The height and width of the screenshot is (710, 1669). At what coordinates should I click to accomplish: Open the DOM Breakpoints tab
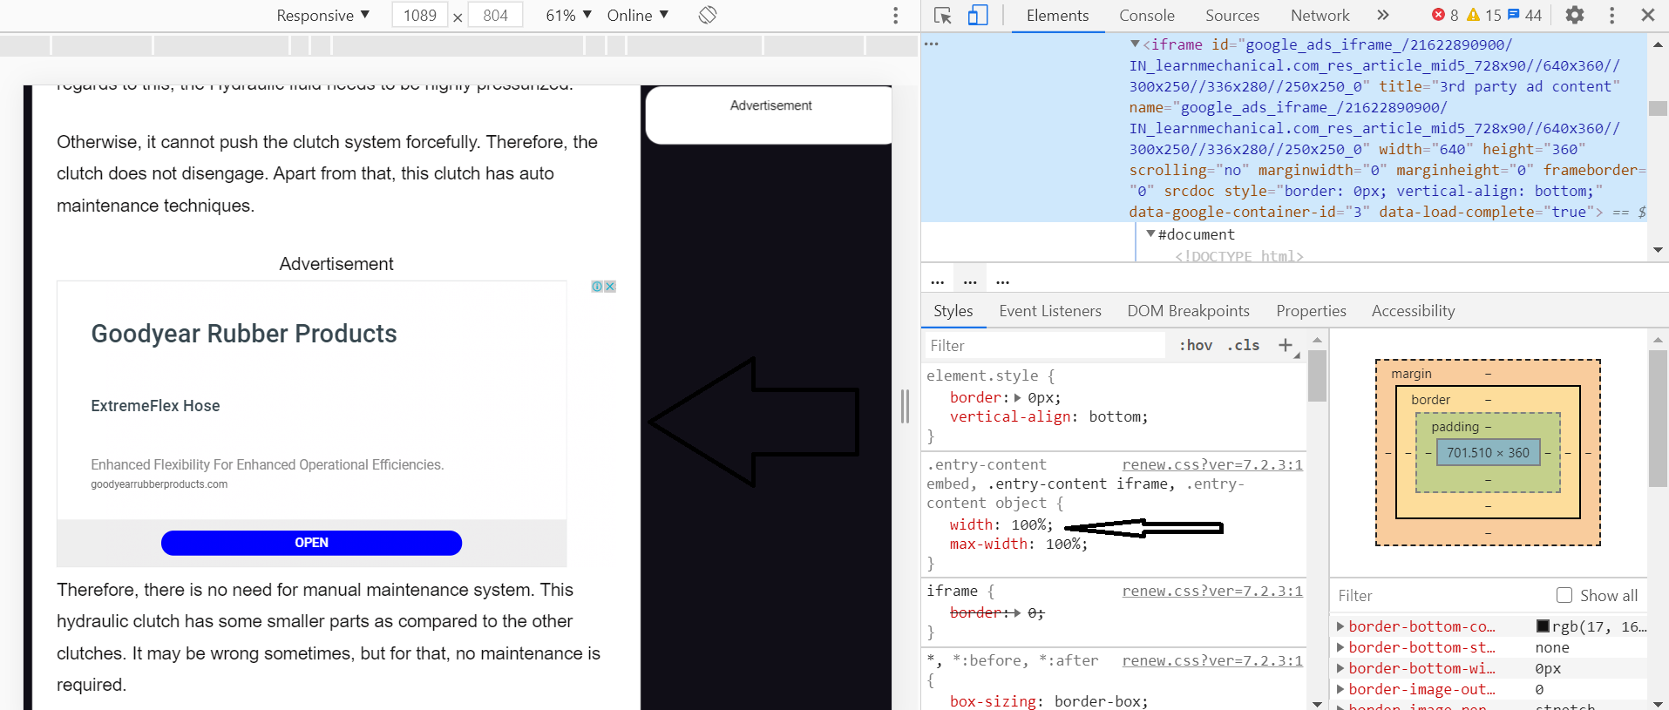click(x=1188, y=311)
